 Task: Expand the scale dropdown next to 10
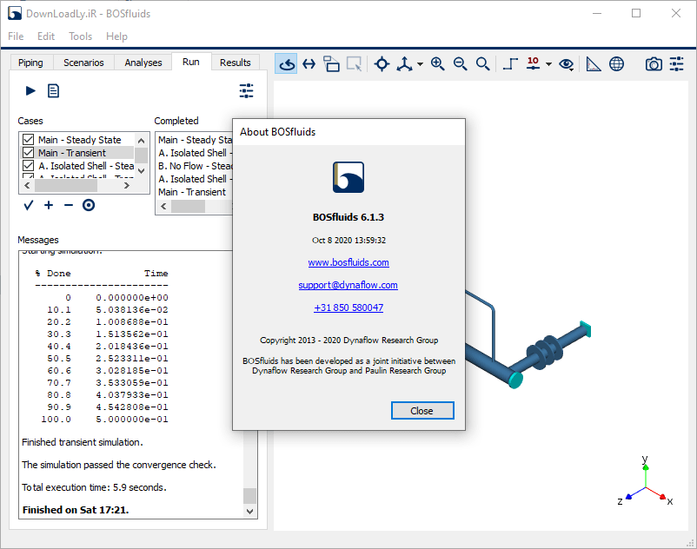[x=548, y=64]
